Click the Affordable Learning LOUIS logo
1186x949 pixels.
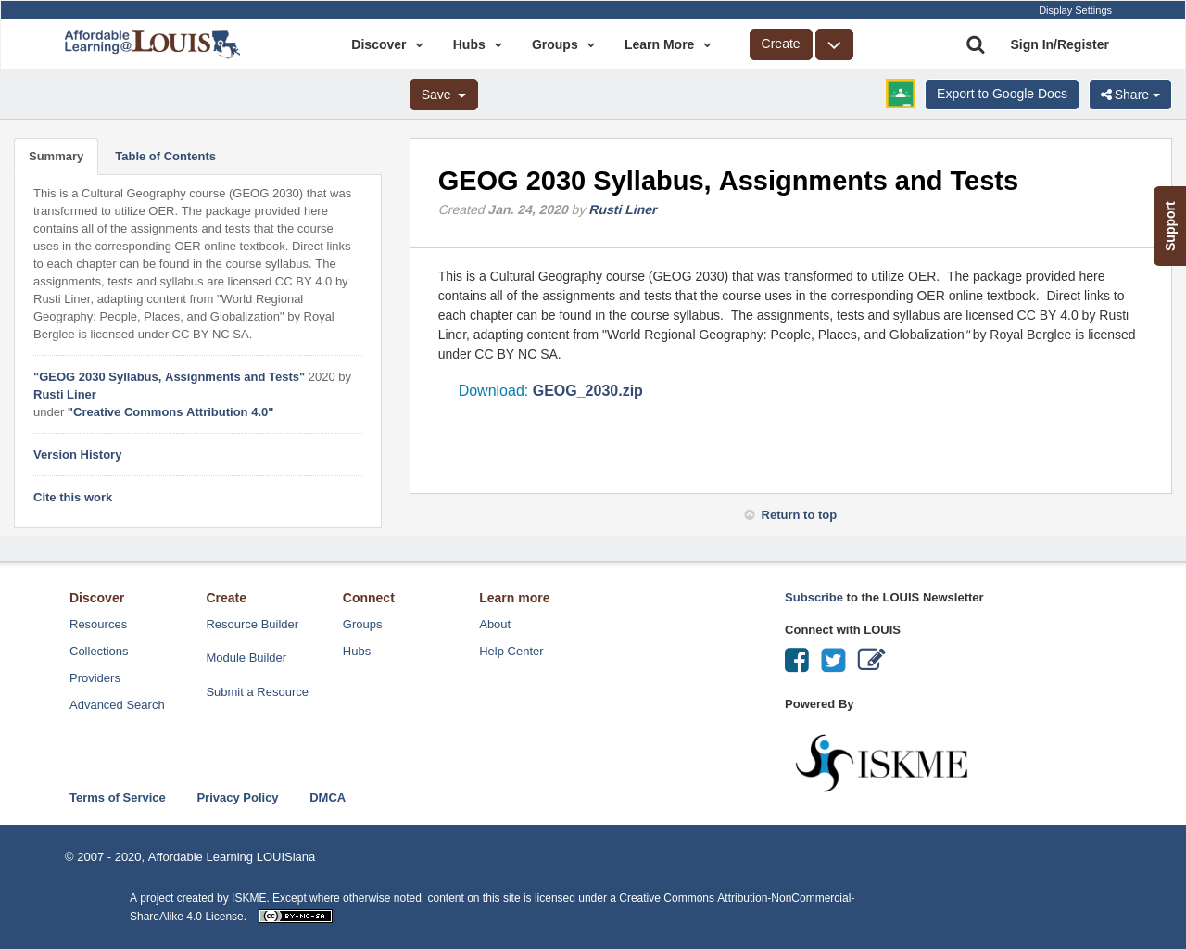tap(152, 44)
